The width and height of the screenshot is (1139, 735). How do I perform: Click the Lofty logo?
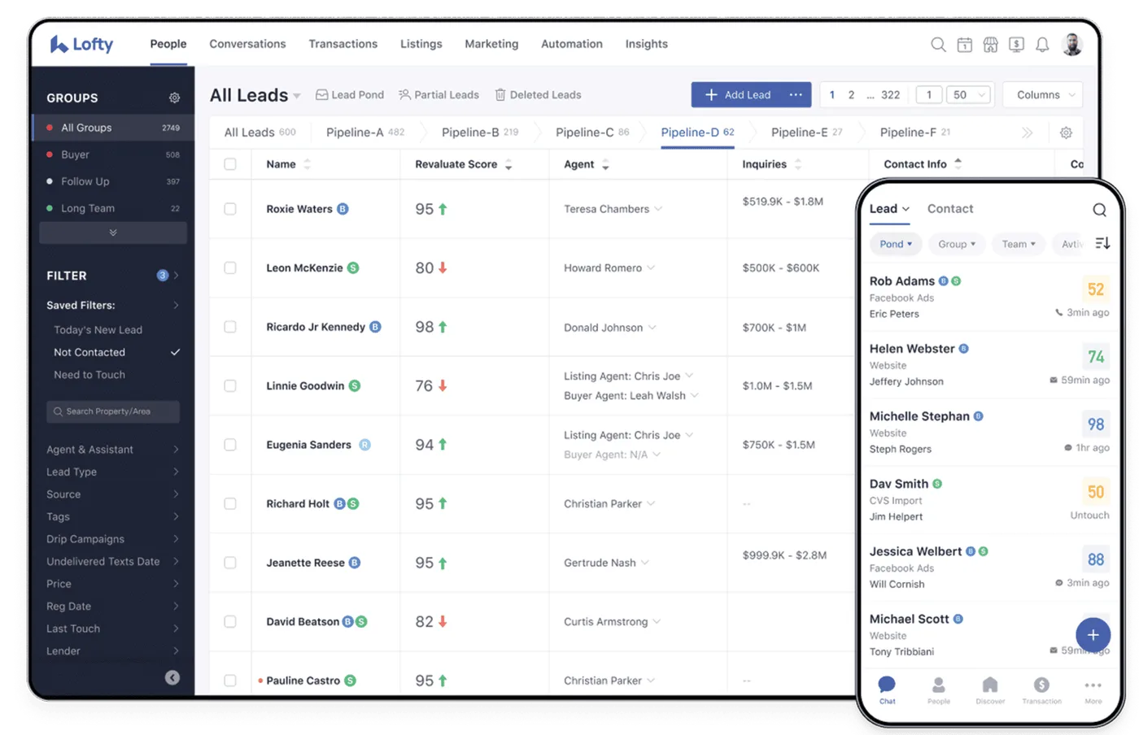[x=81, y=44]
